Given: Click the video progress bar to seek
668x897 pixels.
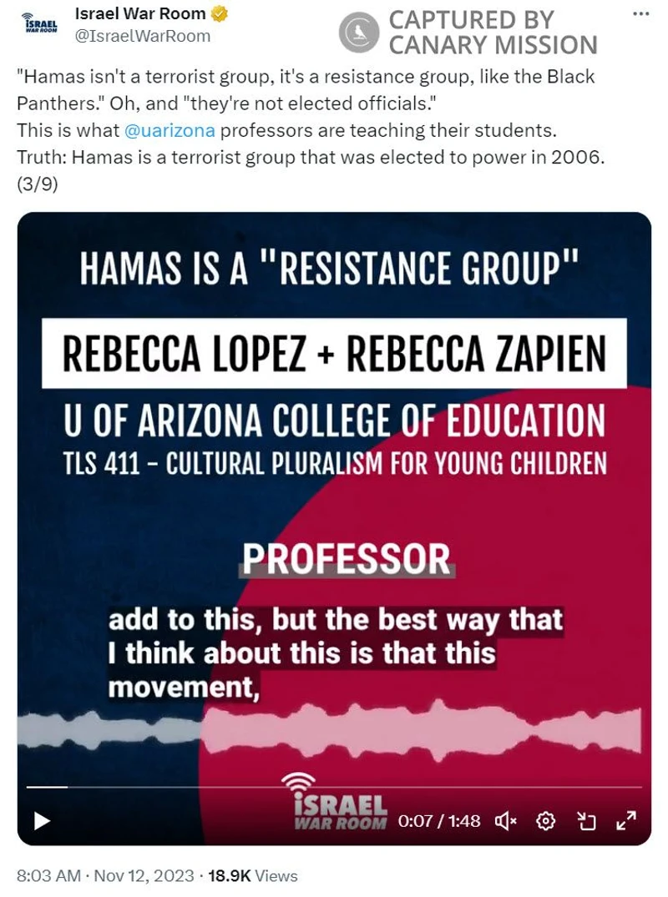Looking at the screenshot, I should click(x=334, y=785).
